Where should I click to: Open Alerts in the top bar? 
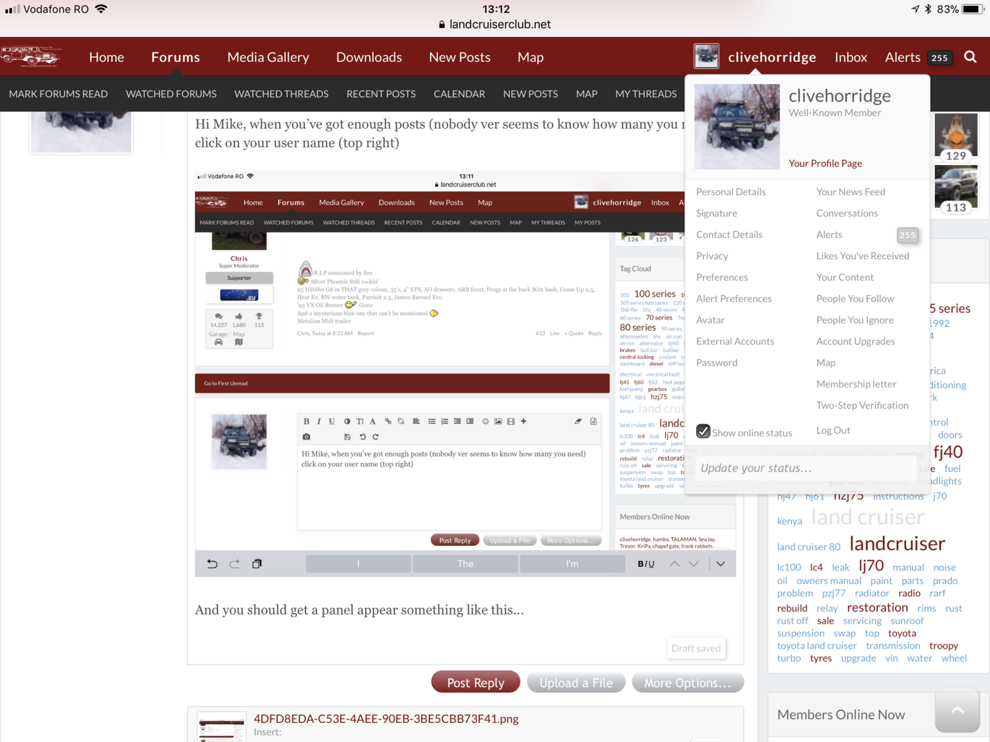point(903,57)
